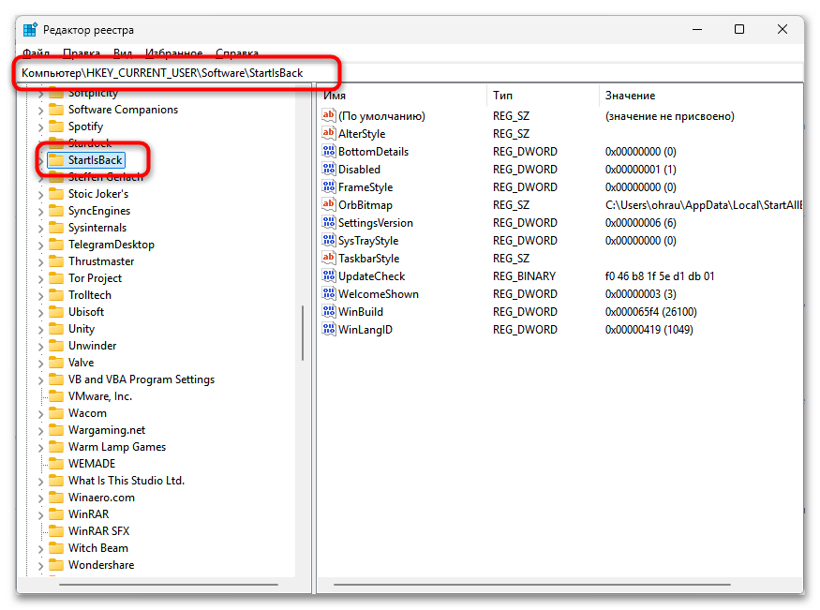Screen dimensions: 820x610
Task: Click the Spotify folder icon in sidebar
Action: (55, 126)
